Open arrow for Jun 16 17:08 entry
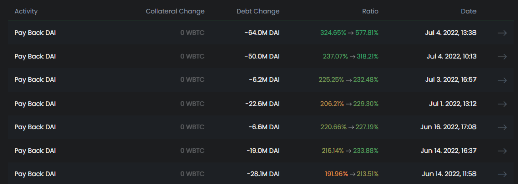 coord(502,127)
